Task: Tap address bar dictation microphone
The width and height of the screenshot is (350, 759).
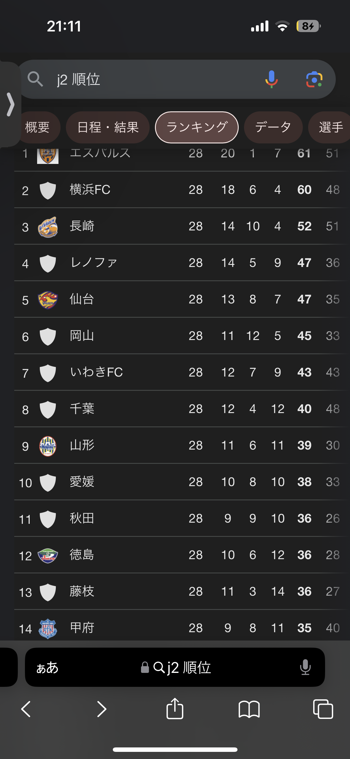Action: (x=305, y=667)
